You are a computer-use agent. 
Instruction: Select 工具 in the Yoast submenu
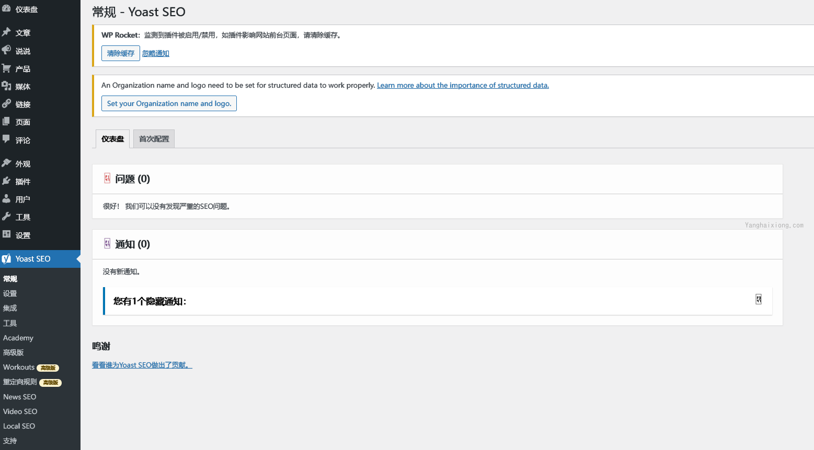[10, 323]
